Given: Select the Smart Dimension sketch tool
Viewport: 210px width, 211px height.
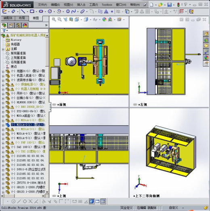Looking at the screenshot, I should tap(13, 12).
